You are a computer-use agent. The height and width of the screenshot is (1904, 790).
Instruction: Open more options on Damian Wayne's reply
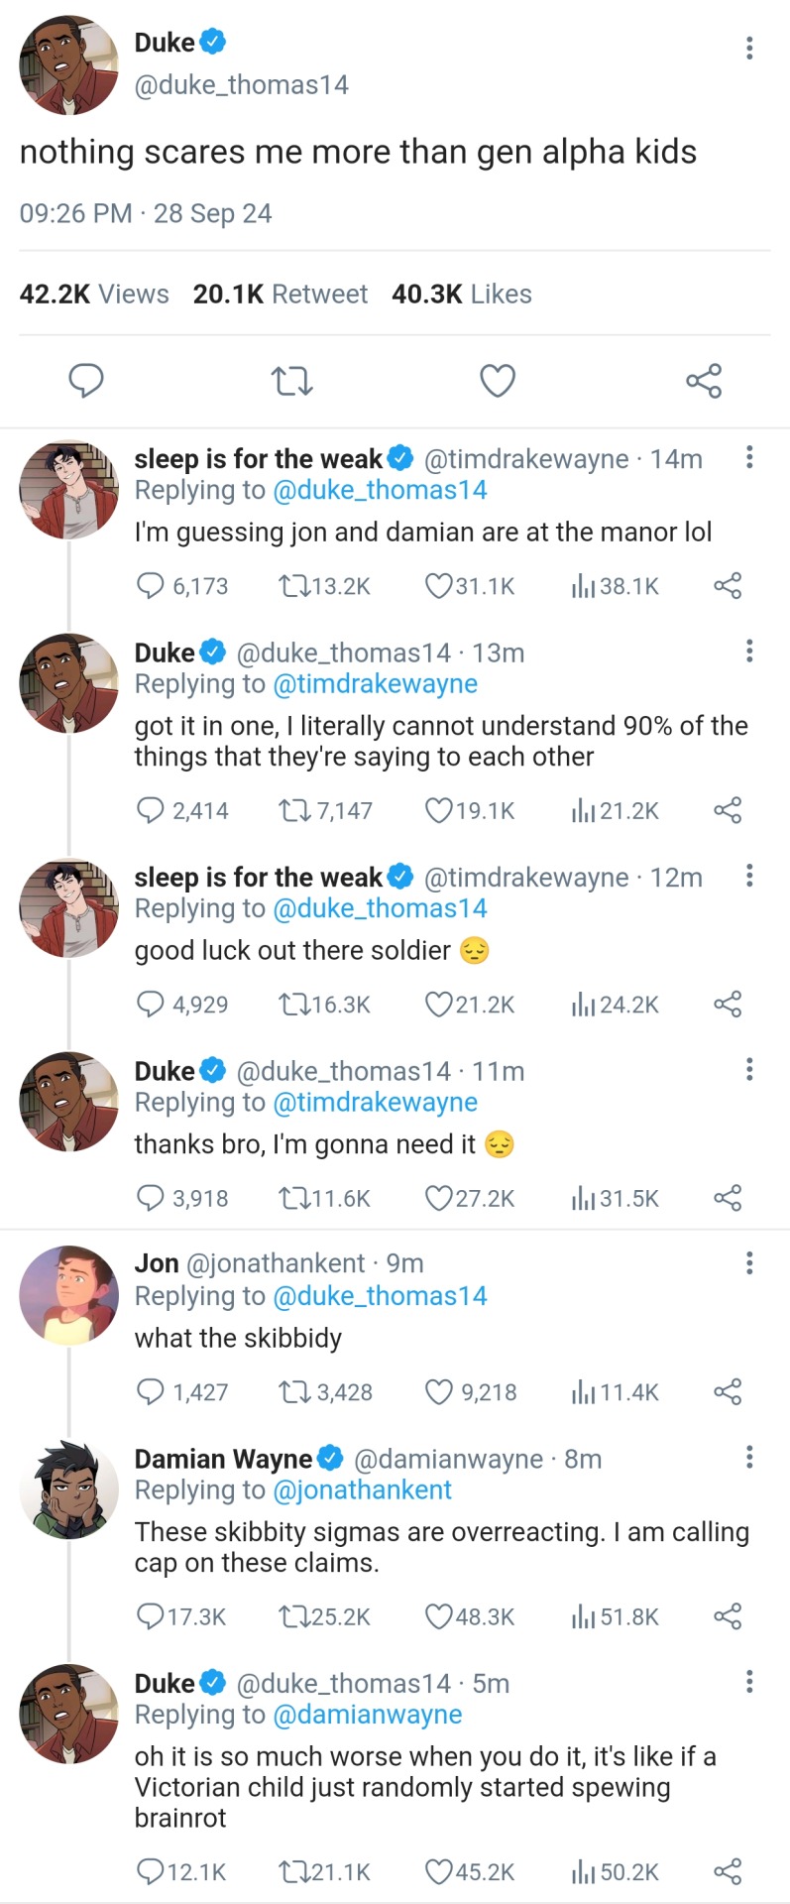(x=749, y=1457)
